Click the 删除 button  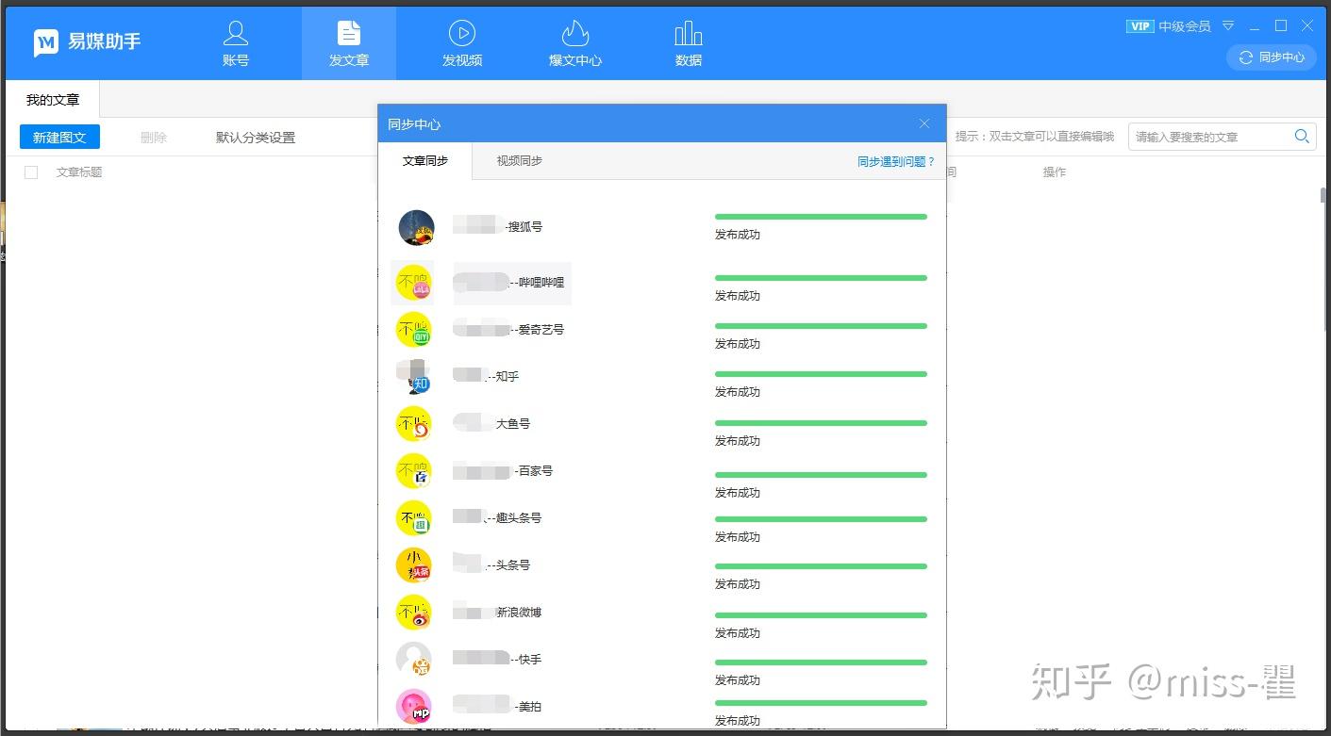[x=154, y=138]
